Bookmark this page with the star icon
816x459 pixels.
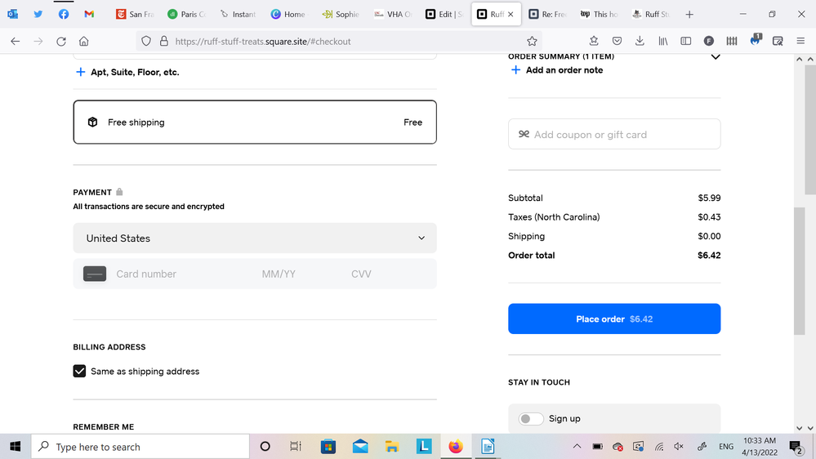point(532,42)
